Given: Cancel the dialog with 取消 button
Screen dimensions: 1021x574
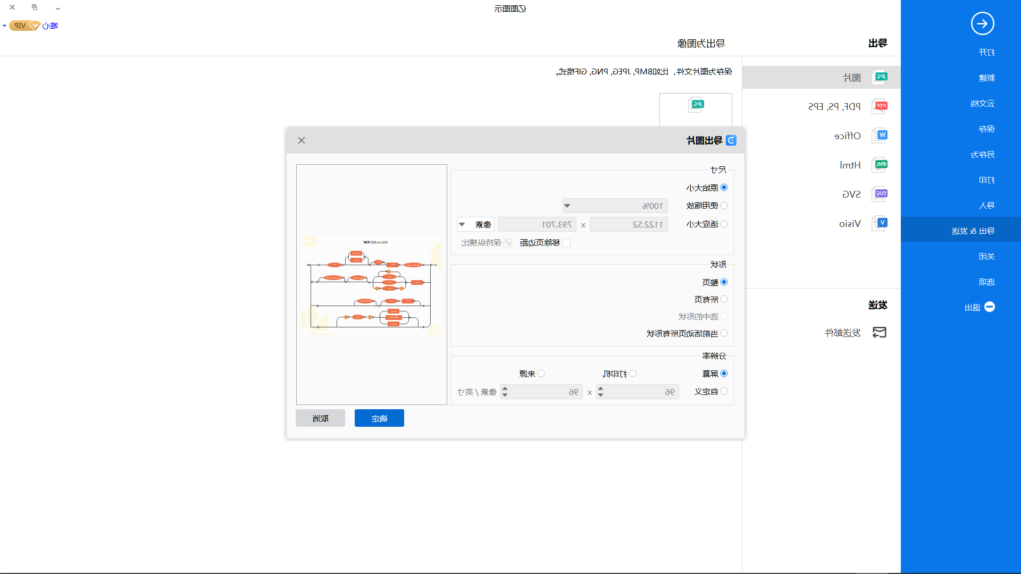Looking at the screenshot, I should (320, 418).
